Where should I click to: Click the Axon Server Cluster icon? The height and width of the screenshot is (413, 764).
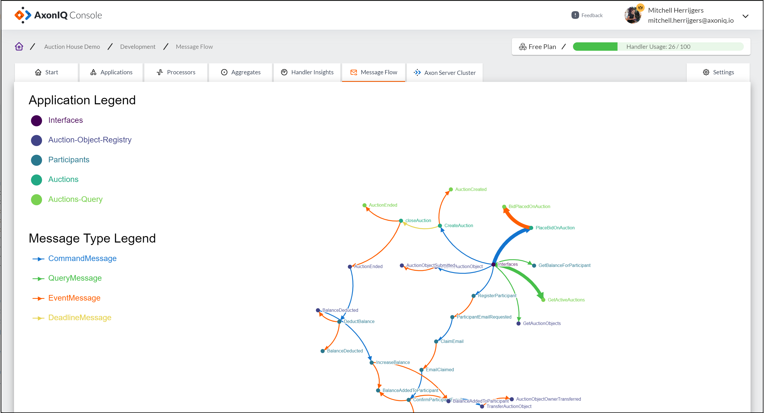click(417, 72)
